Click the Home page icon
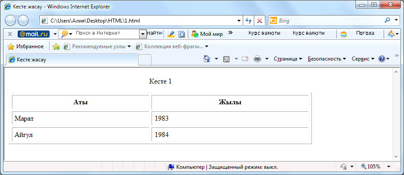 pyautogui.click(x=207, y=59)
